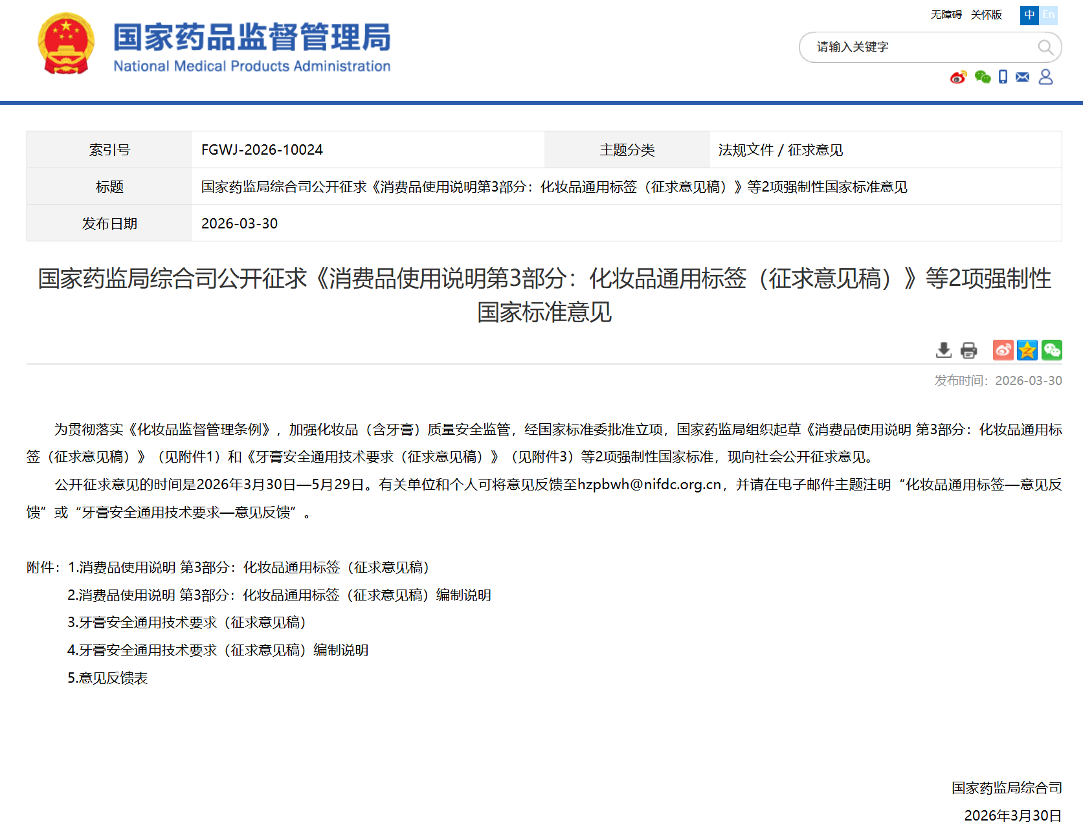Click the 索引号 label cell

109,150
